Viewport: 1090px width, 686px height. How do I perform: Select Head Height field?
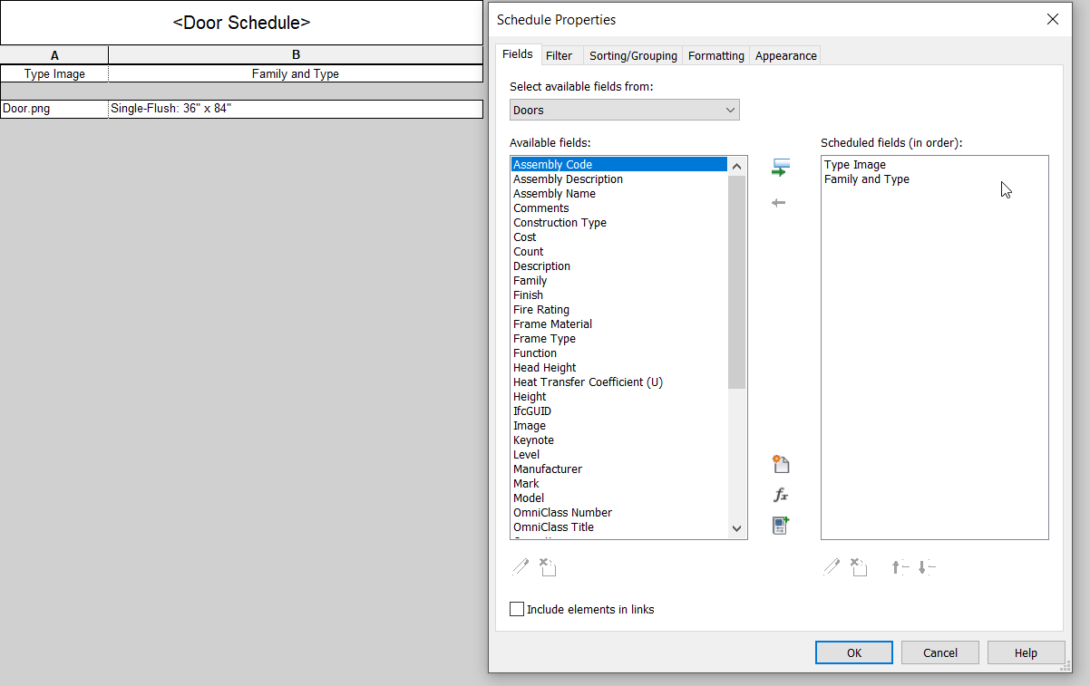tap(619, 368)
